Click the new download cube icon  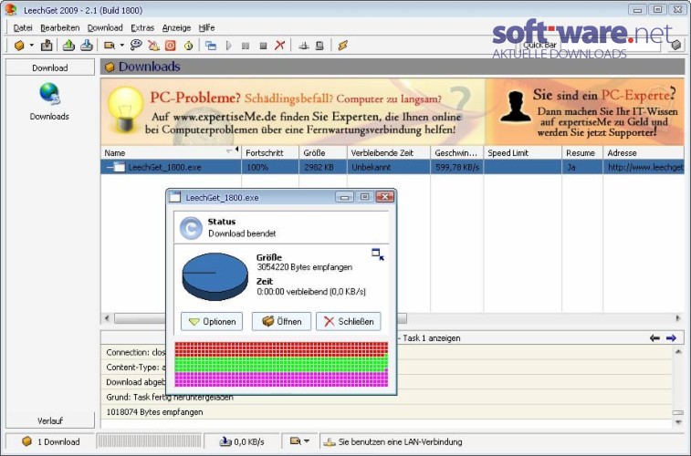point(19,46)
